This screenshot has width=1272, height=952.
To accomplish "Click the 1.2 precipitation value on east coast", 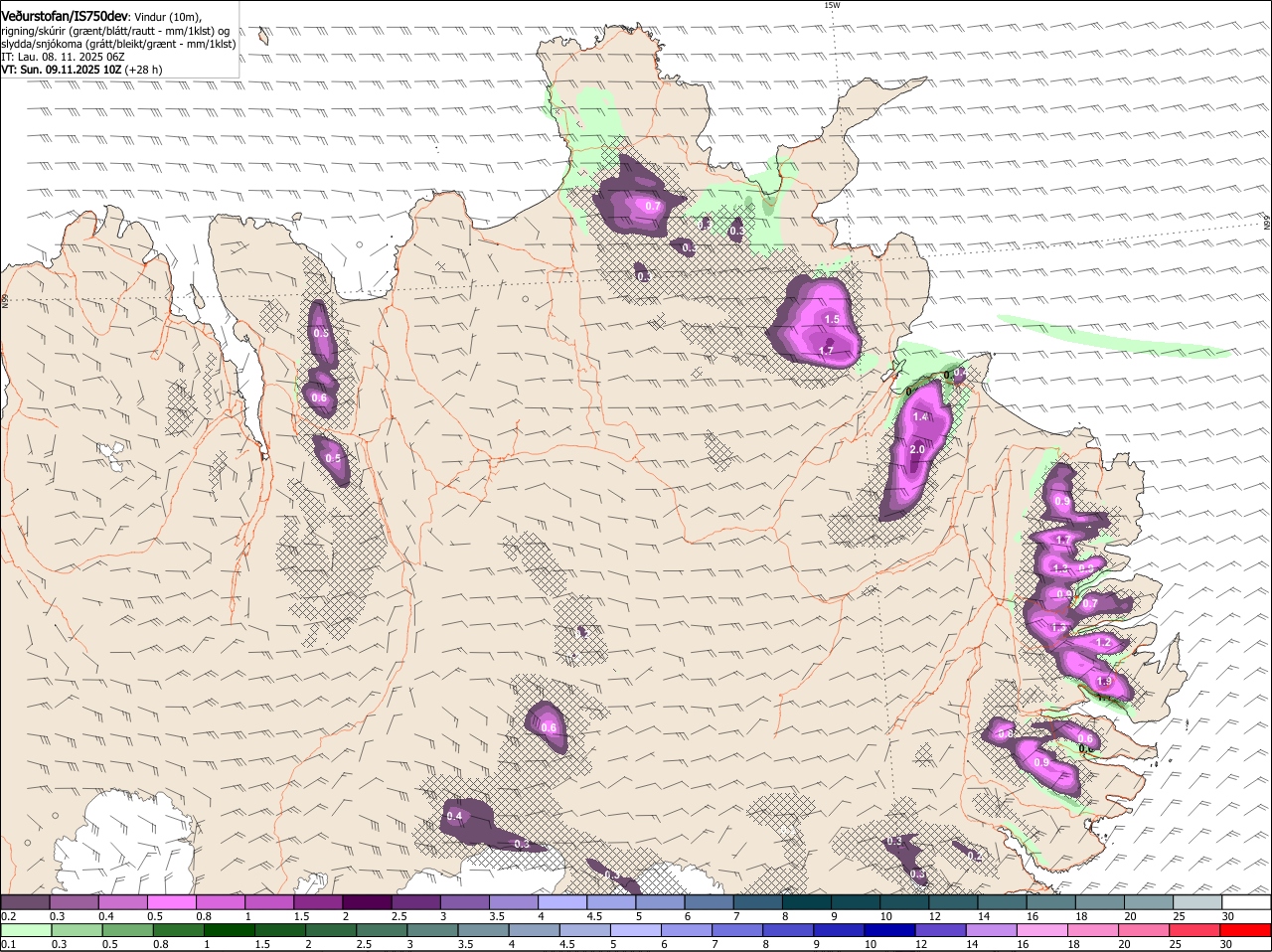I will [1102, 643].
